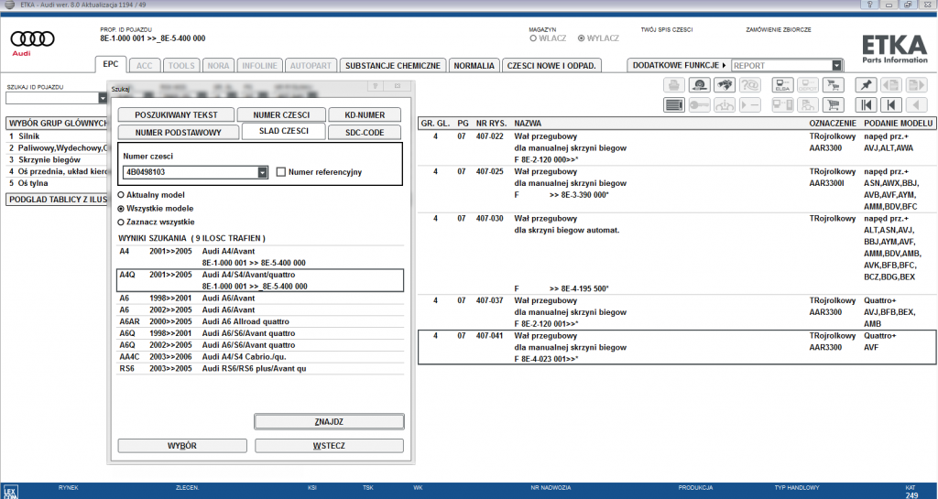938x499 pixels.
Task: Click the pushpin icon in toolbar
Action: [x=866, y=85]
